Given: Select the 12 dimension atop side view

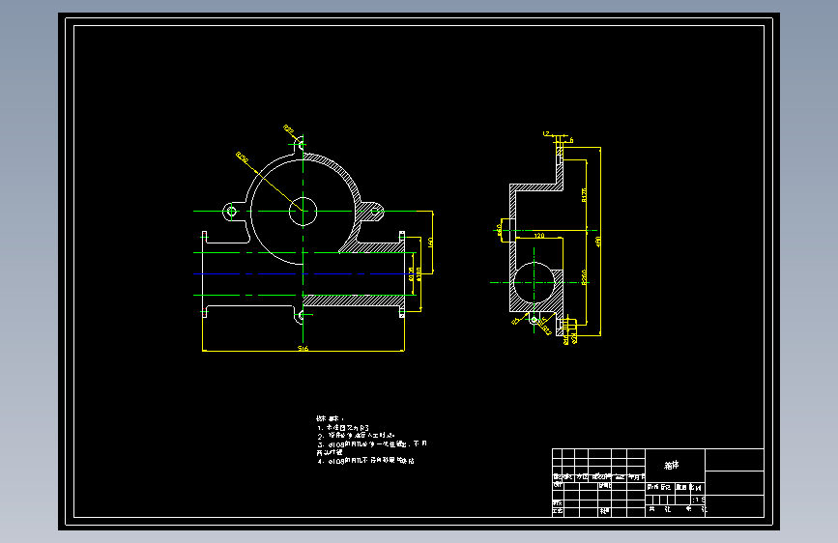Looking at the screenshot, I should (x=546, y=133).
